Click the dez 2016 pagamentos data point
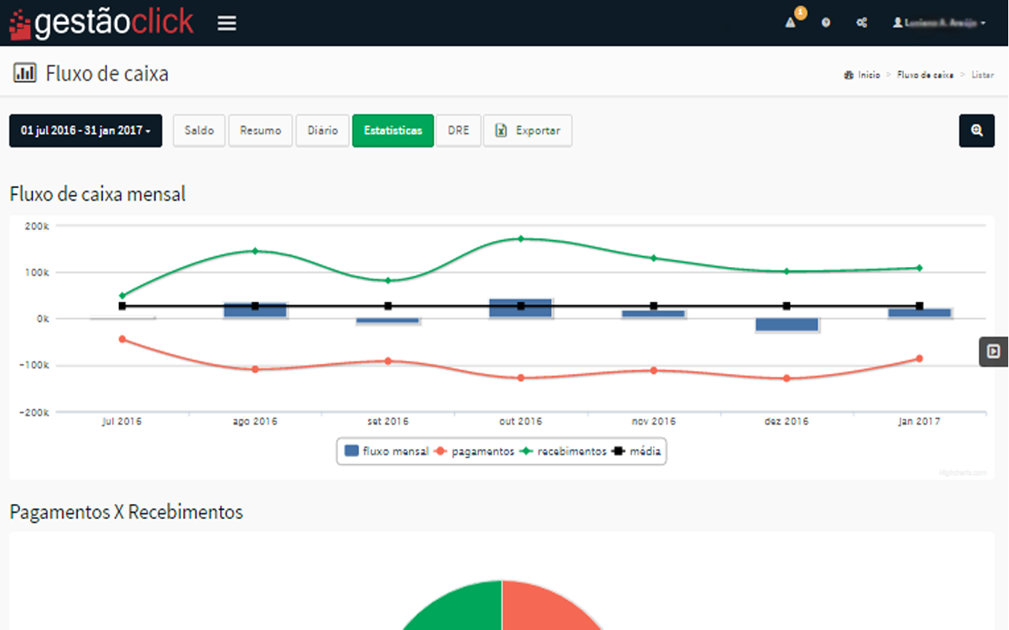Image resolution: width=1009 pixels, height=630 pixels. (x=787, y=378)
